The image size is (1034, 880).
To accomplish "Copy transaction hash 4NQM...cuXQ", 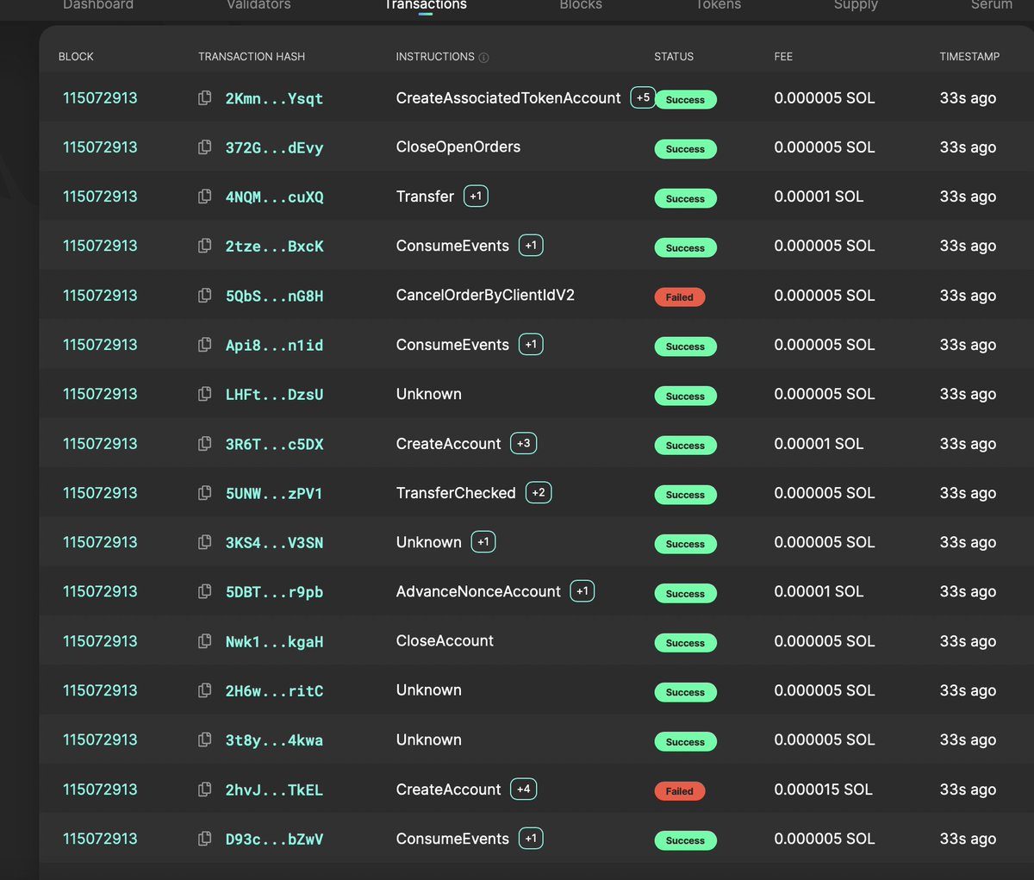I will click(205, 197).
